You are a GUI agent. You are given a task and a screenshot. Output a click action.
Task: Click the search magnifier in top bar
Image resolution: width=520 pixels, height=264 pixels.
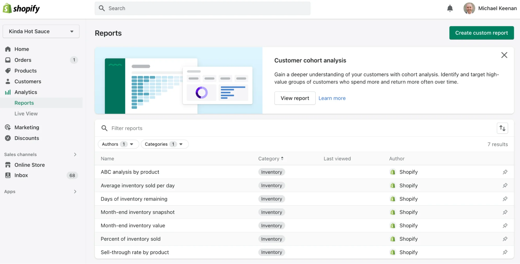(x=102, y=8)
